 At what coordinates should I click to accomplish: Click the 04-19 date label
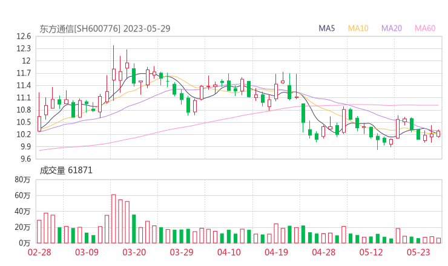point(276,252)
